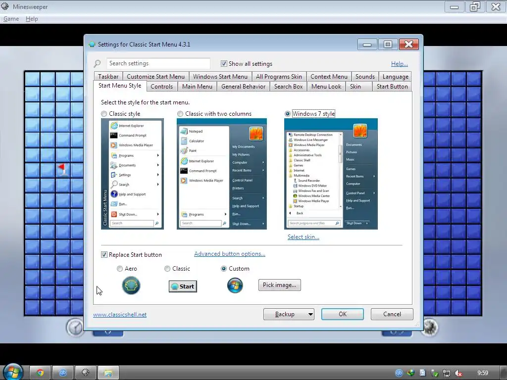Image resolution: width=507 pixels, height=380 pixels.
Task: Switch to the General Behavior tab
Action: coord(244,87)
